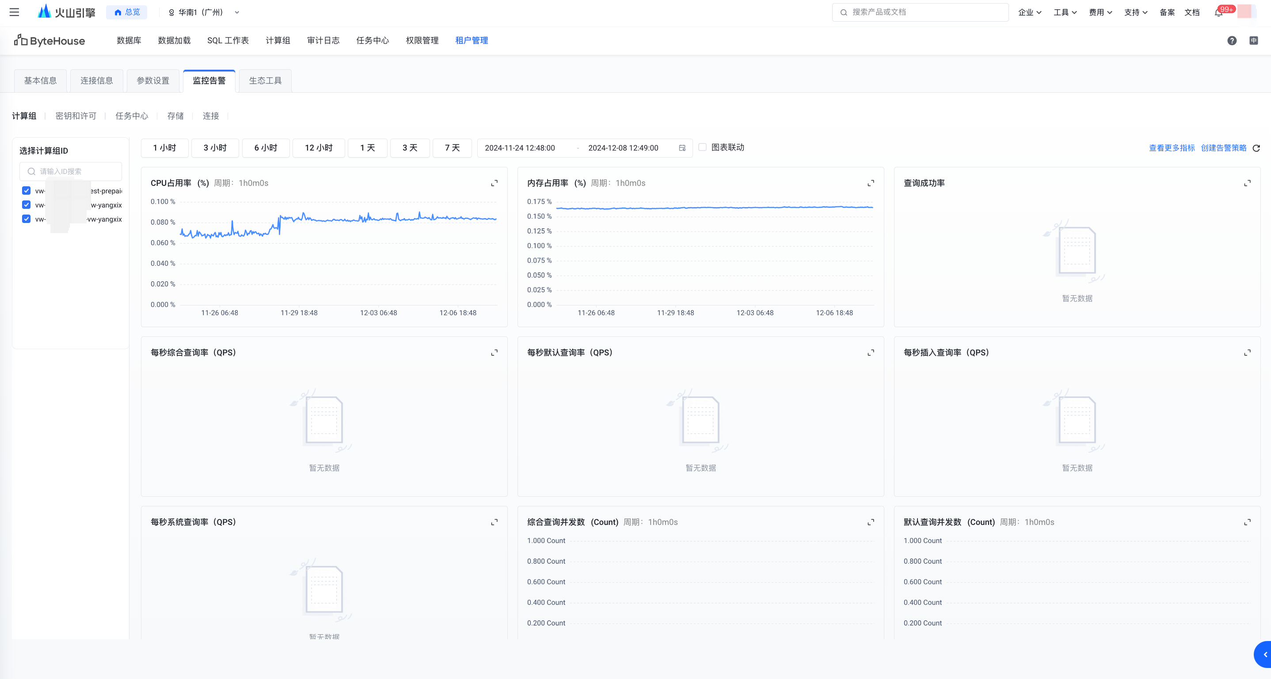Screen dimensions: 1271x679
Task: Expand the CPU占用率 chart to fullscreen
Action: (494, 183)
